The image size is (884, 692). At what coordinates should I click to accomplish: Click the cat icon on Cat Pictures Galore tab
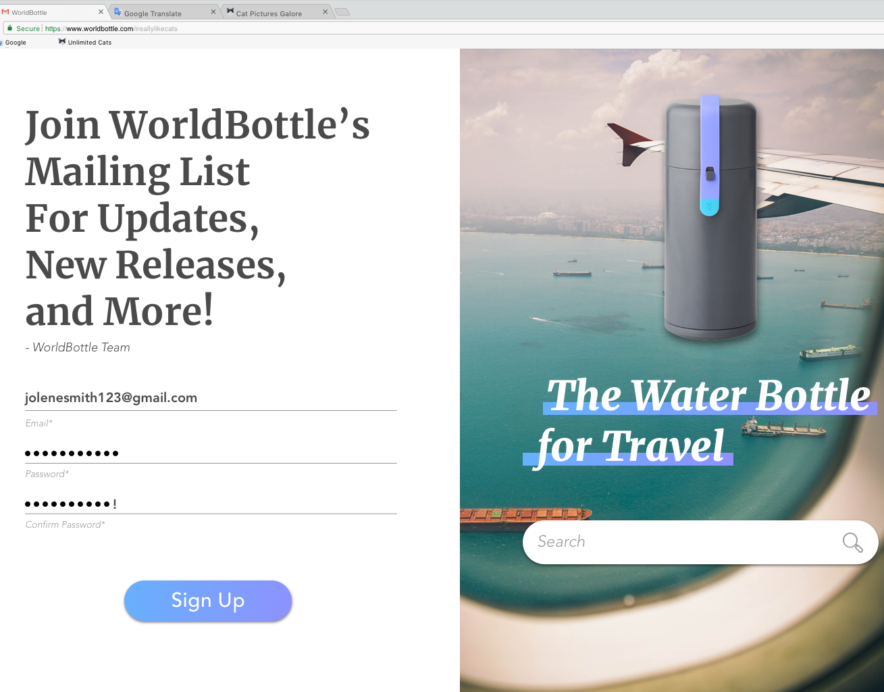(230, 11)
